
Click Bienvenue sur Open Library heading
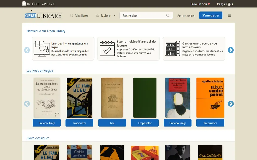tap(46, 31)
